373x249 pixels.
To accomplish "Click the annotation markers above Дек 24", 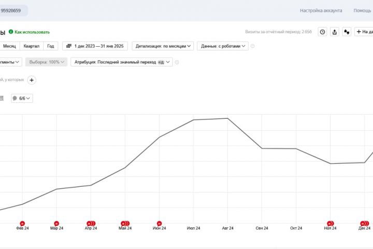I will click(364, 224).
